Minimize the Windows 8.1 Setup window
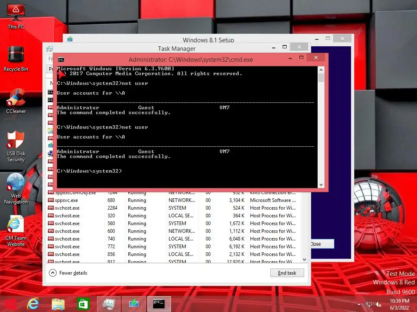Screen dimensions: 417x312 (317, 39)
